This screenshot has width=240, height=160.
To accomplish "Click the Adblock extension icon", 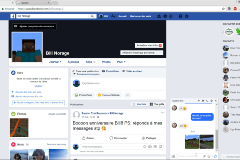I will pos(235,9).
